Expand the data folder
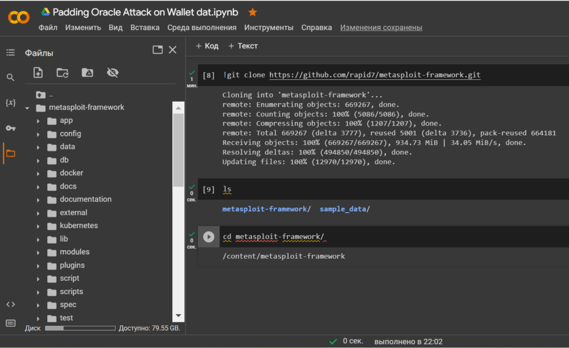 pyautogui.click(x=38, y=147)
